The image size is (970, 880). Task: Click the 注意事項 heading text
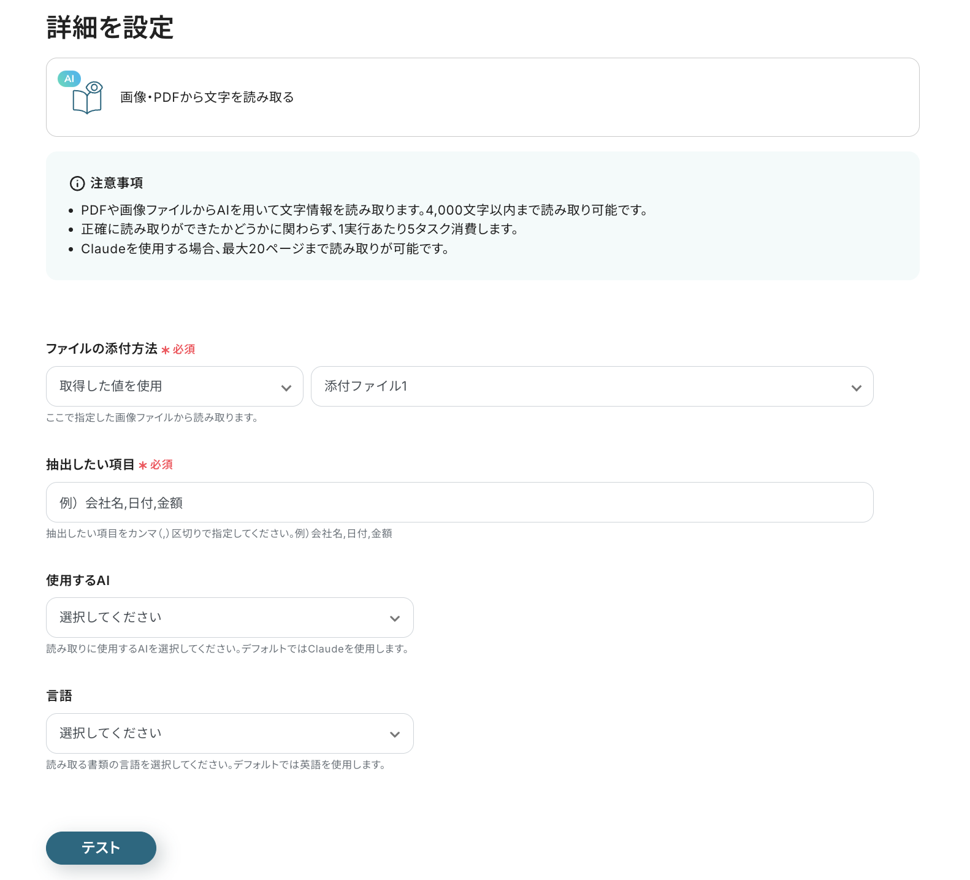click(x=116, y=183)
